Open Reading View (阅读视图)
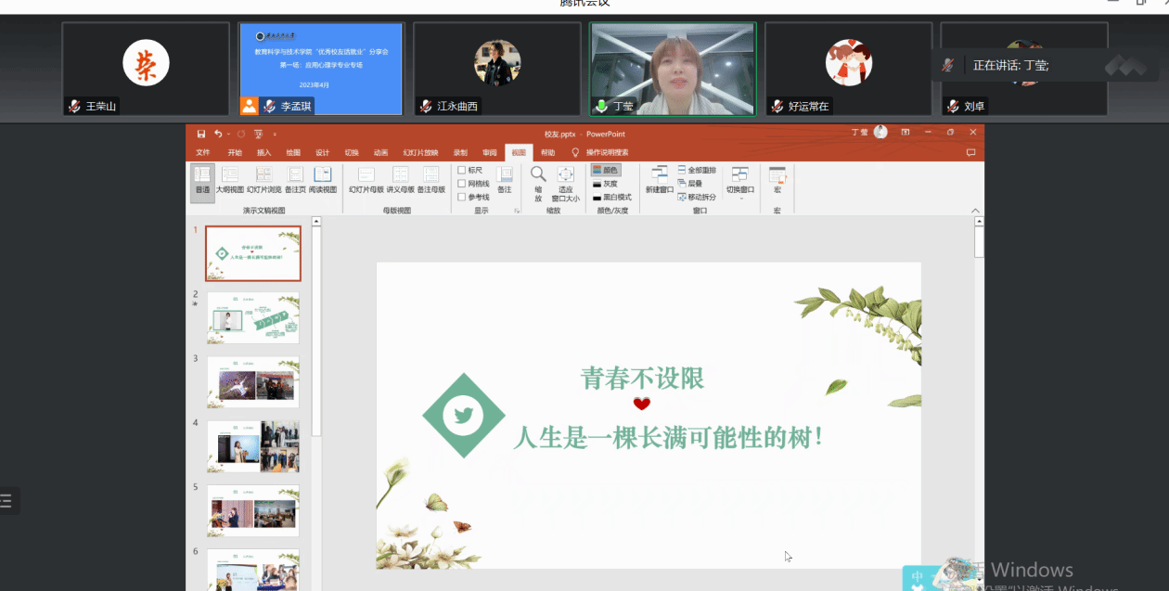This screenshot has height=591, width=1169. 322,179
